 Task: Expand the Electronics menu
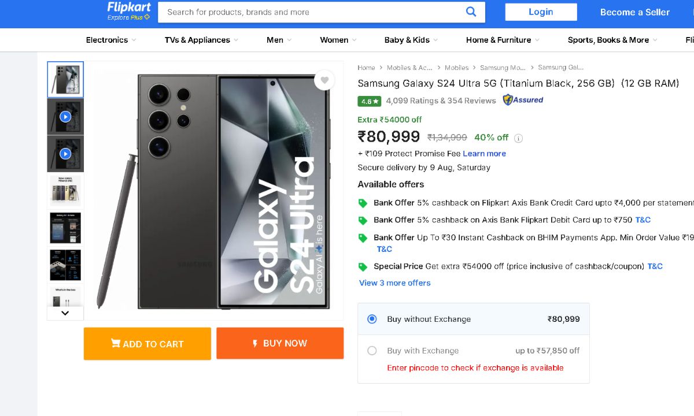pos(110,40)
